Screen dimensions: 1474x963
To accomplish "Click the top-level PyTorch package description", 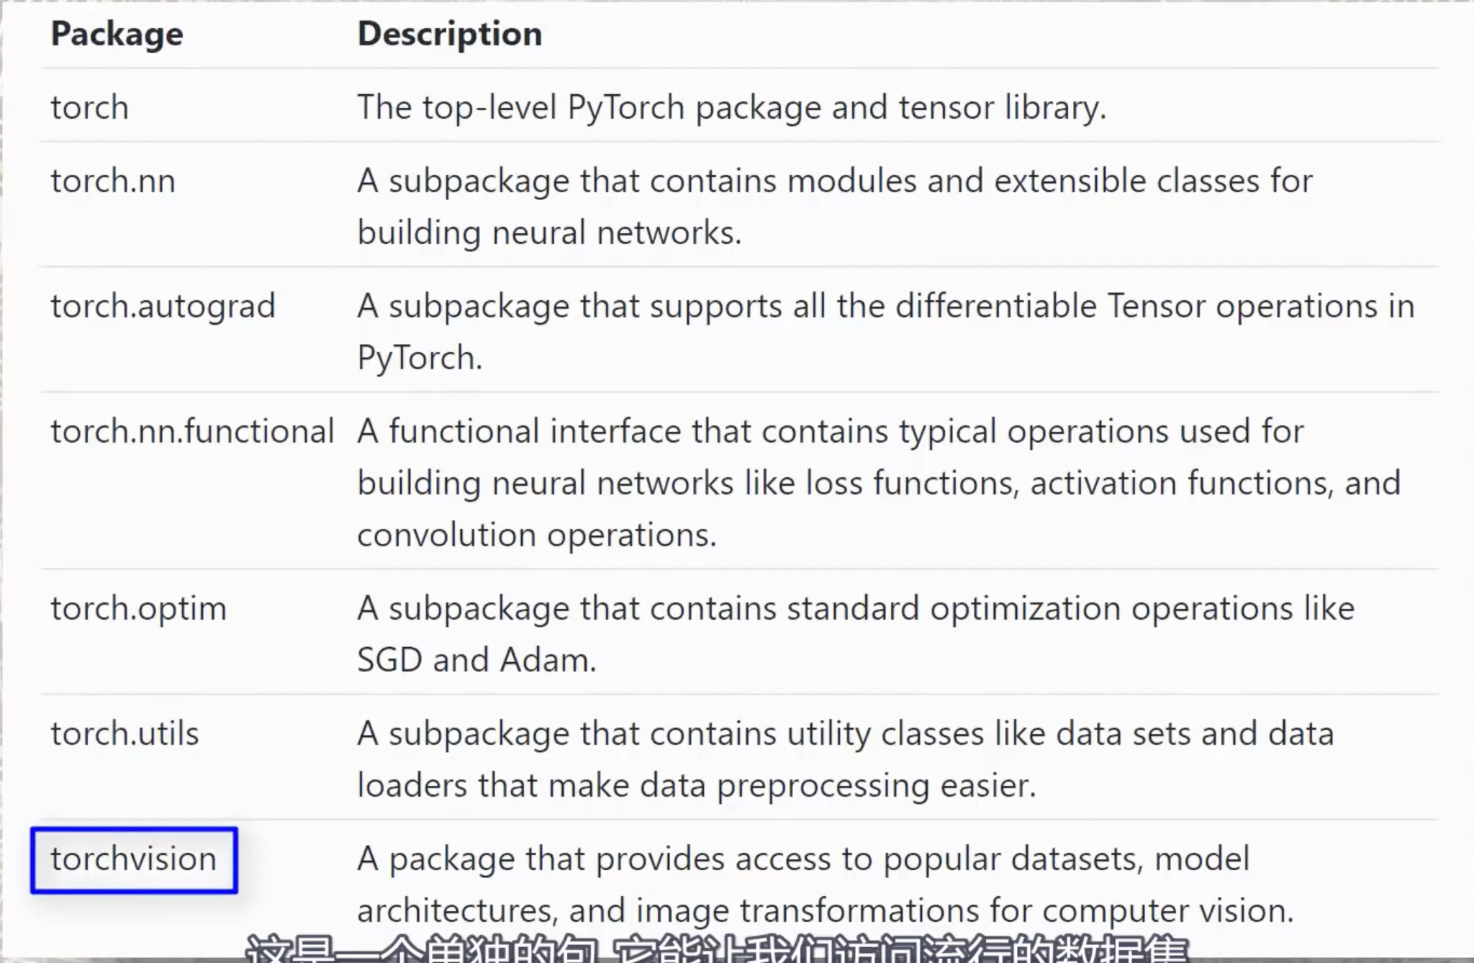I will [731, 107].
